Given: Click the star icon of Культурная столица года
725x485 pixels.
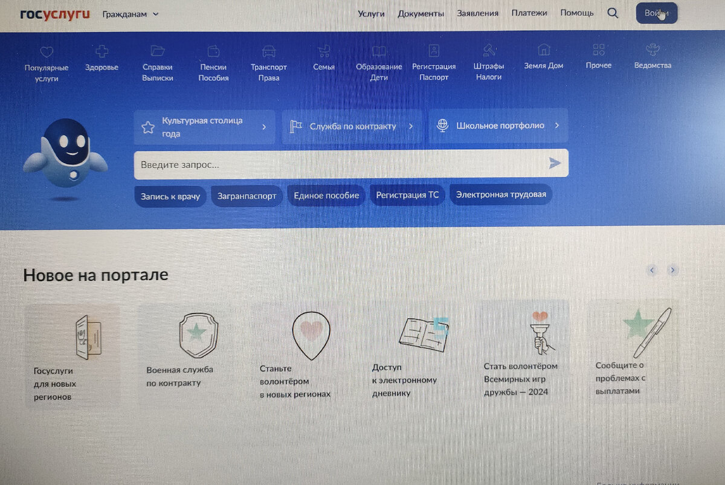Looking at the screenshot, I should click(148, 127).
